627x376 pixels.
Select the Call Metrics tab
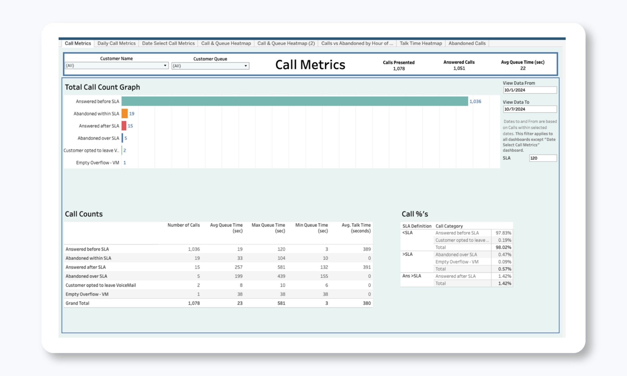pyautogui.click(x=78, y=43)
